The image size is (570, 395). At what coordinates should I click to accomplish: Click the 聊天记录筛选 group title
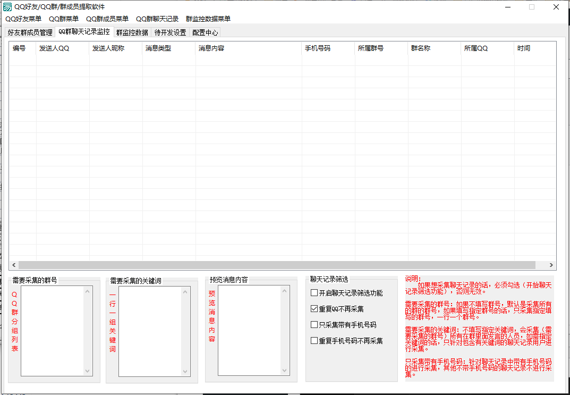pyautogui.click(x=329, y=279)
